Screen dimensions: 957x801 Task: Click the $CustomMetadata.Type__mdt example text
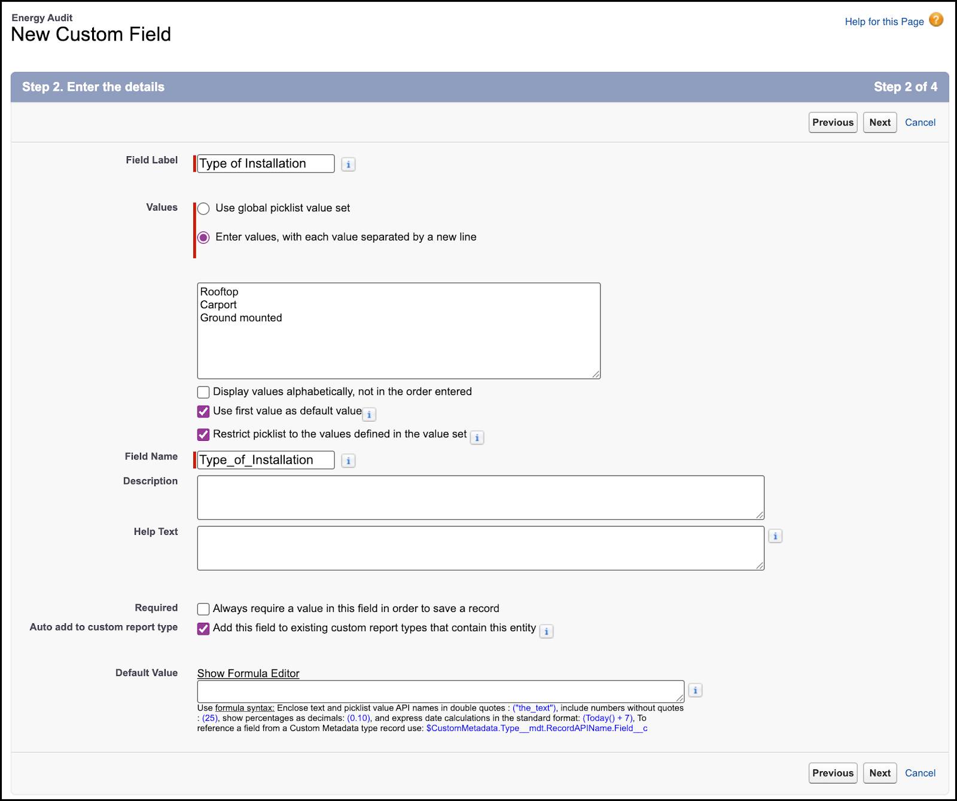[x=537, y=728]
